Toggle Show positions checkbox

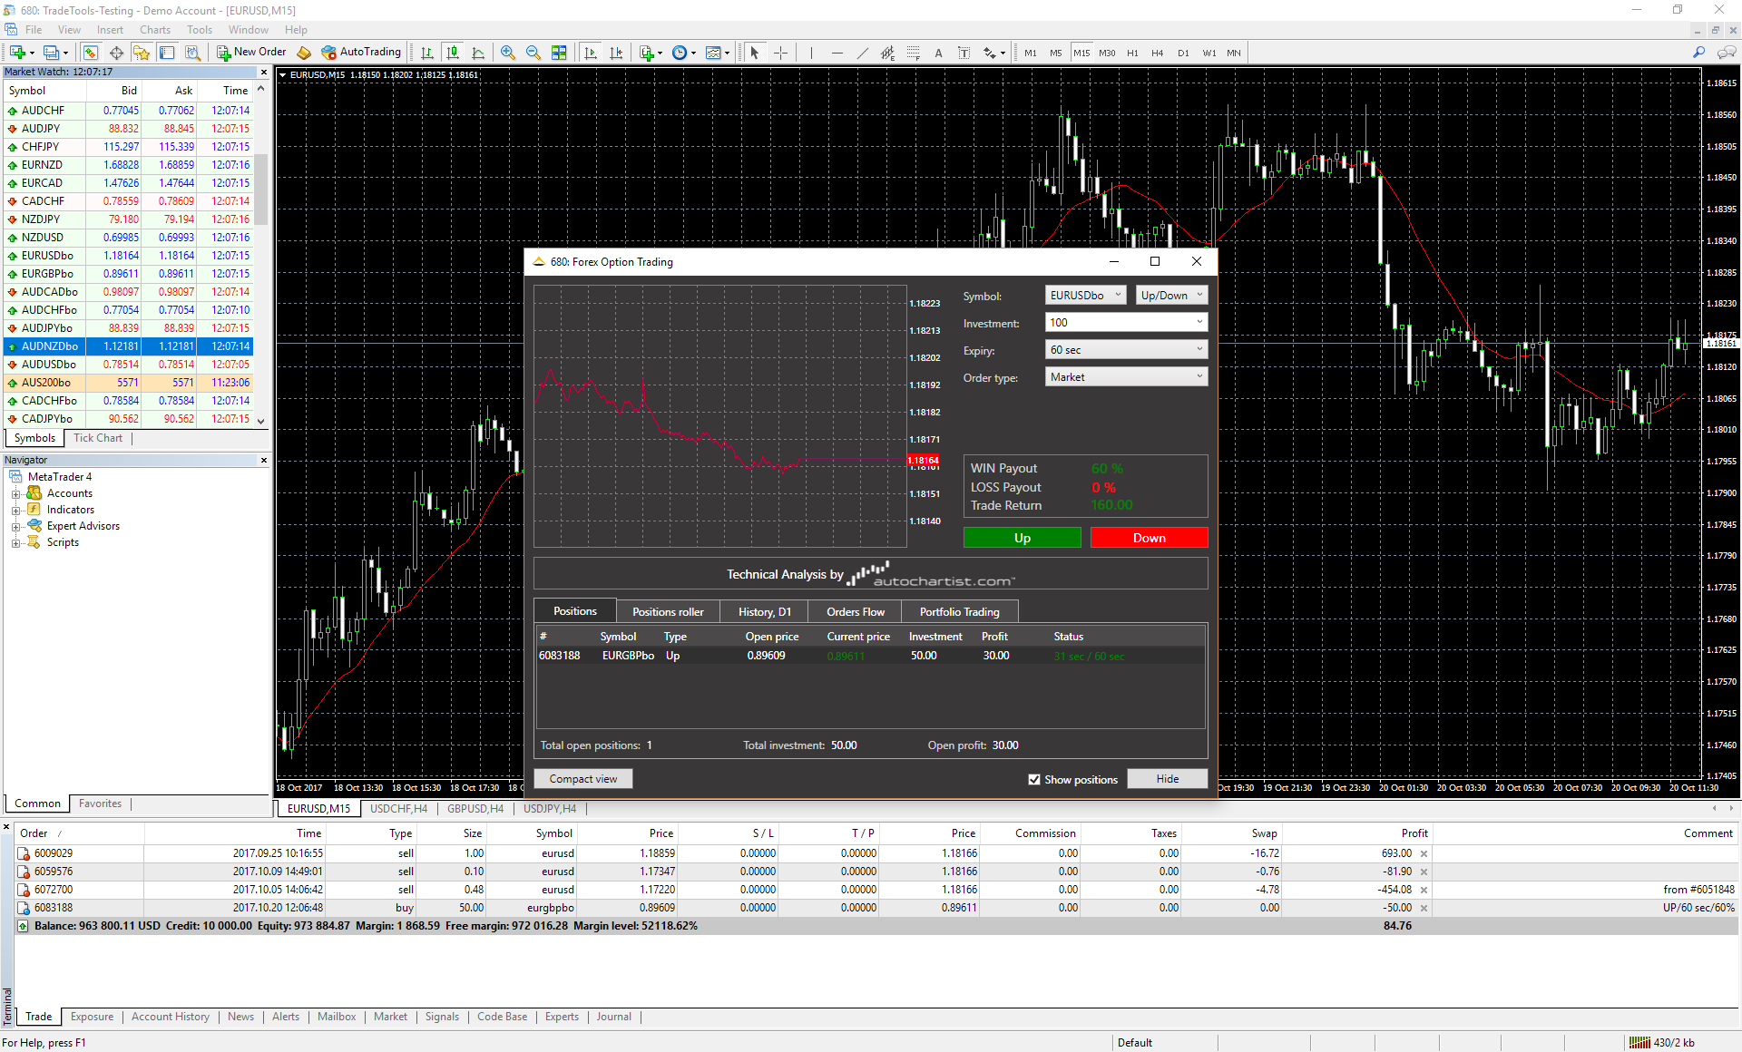point(1032,778)
